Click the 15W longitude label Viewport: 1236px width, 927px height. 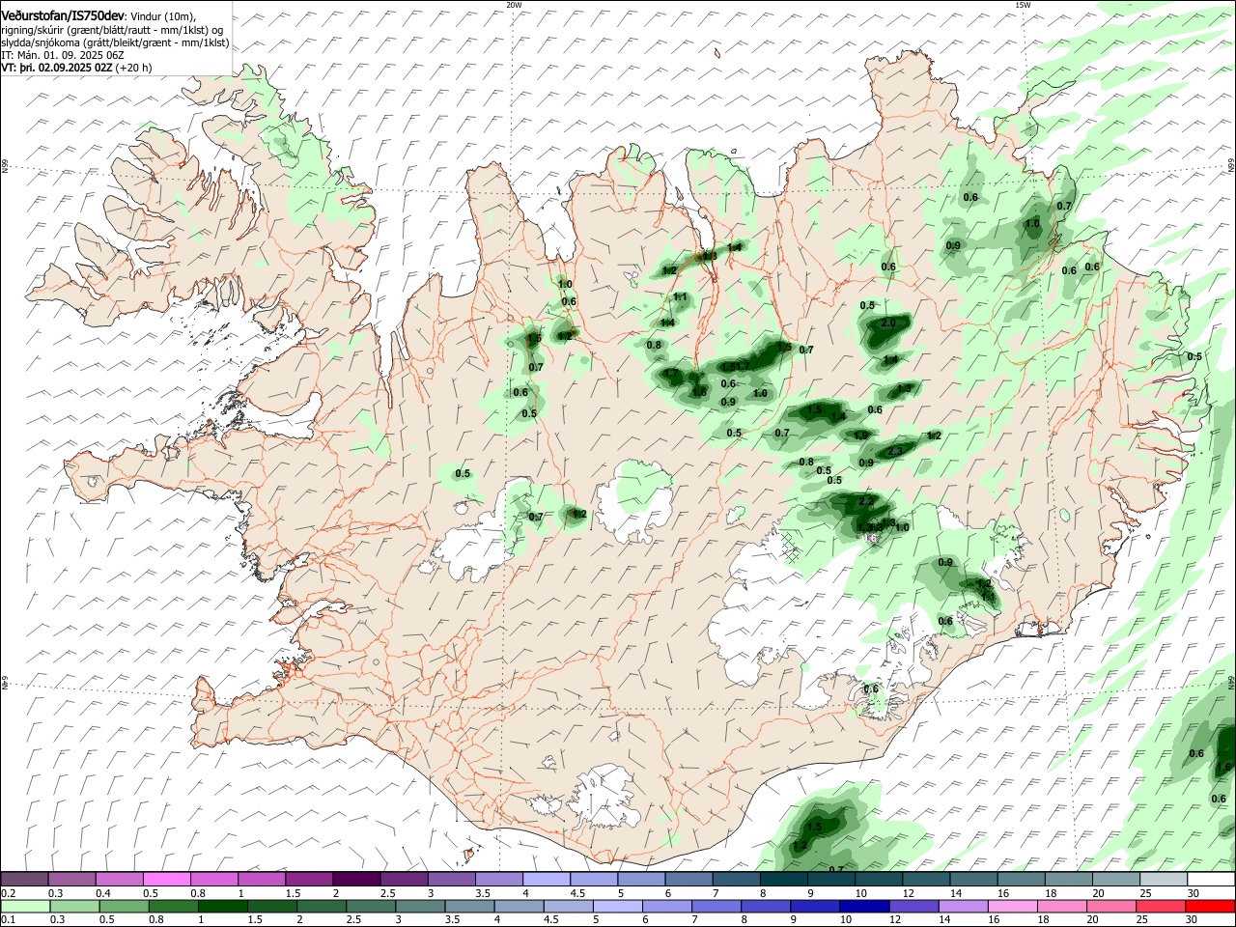(x=1023, y=5)
